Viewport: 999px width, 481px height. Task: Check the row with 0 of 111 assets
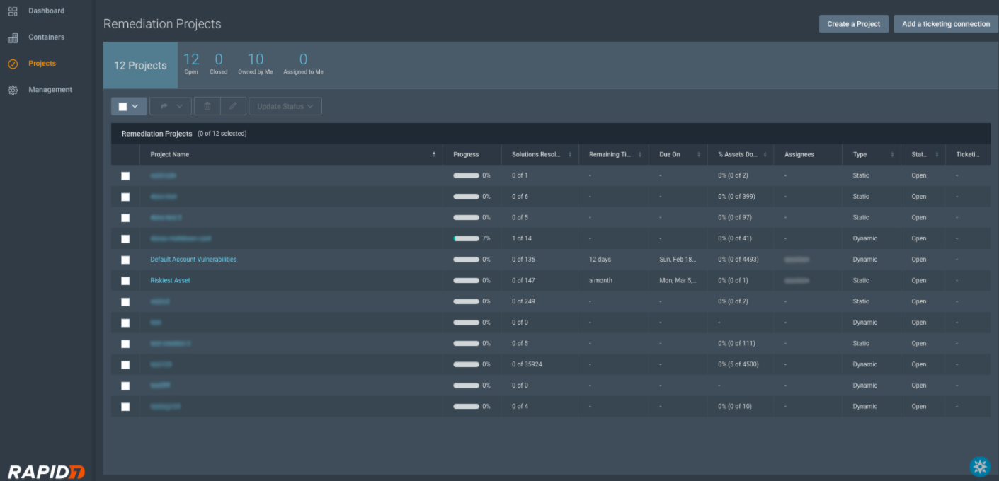125,344
